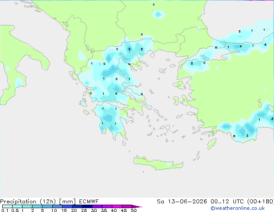Image resolution: width=274 pixels, height=212 pixels.
Task: Click the 45–50 mm legend color swatch
Action: click(x=127, y=206)
